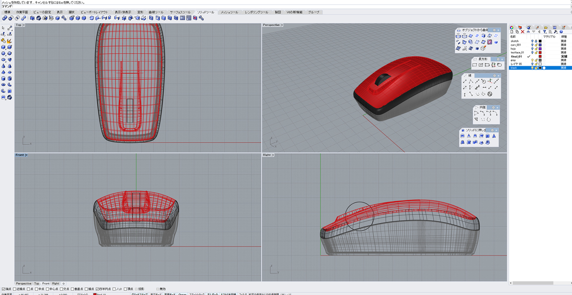Click the polyline tool in 線 toolbar

[x=471, y=81]
